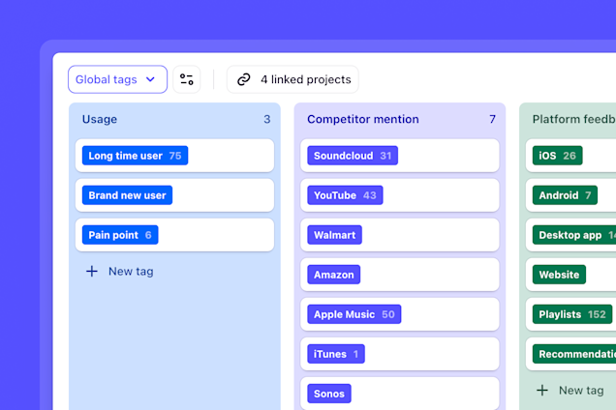Add a New tag in Usage column
The height and width of the screenshot is (410, 616).
click(x=120, y=271)
